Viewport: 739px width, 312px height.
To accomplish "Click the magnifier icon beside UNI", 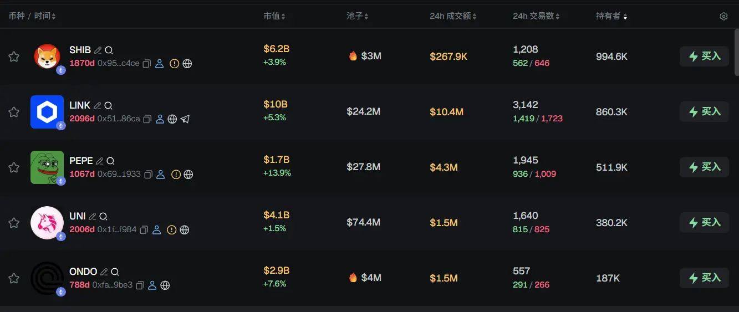I will (103, 216).
